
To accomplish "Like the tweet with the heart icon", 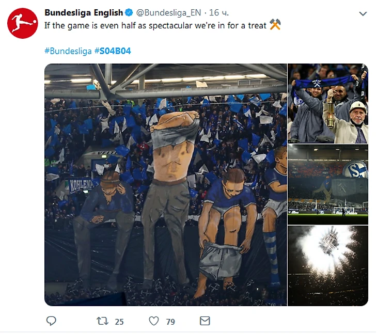I will [x=154, y=321].
